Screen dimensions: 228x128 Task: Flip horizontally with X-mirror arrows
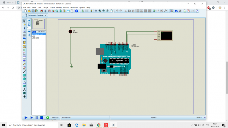coord(29,31)
